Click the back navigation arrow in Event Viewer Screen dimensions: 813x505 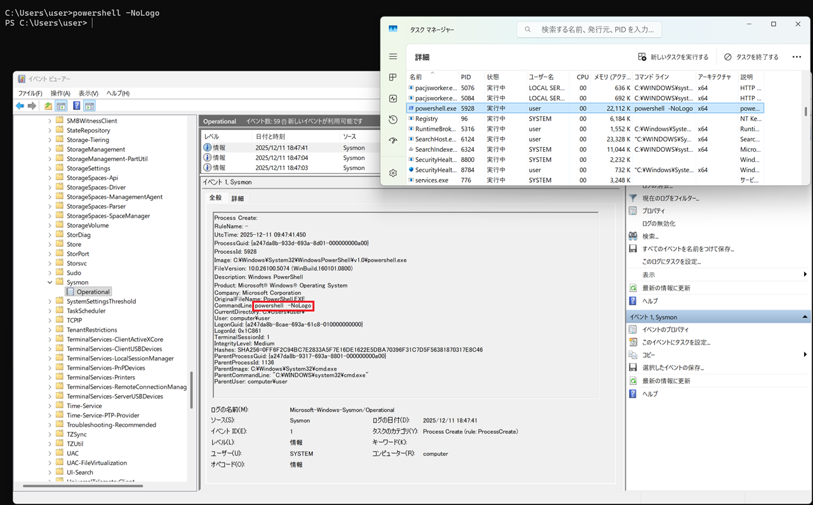point(20,105)
